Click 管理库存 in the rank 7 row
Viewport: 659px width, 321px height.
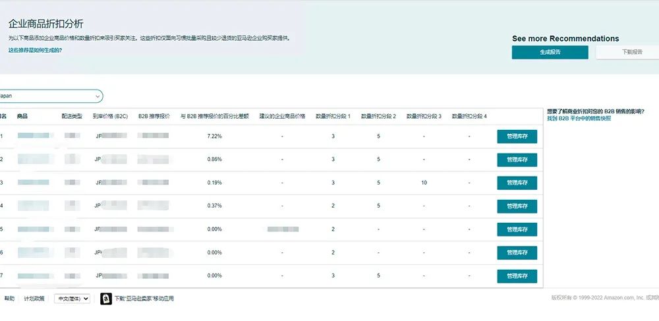pos(517,276)
